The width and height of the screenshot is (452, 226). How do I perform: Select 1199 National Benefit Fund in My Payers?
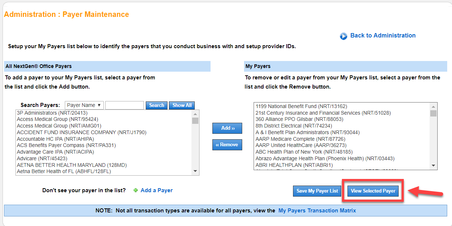point(301,107)
